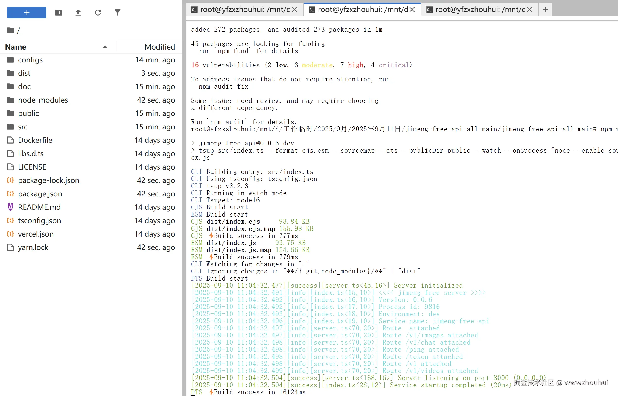Select the tsconfig.json file
Viewport: 618px width, 396px height.
(x=91, y=221)
